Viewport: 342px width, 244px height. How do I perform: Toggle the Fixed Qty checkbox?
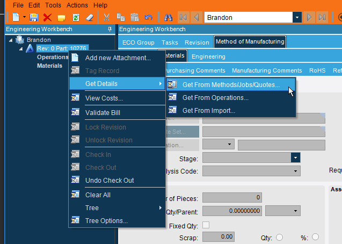[206, 225]
